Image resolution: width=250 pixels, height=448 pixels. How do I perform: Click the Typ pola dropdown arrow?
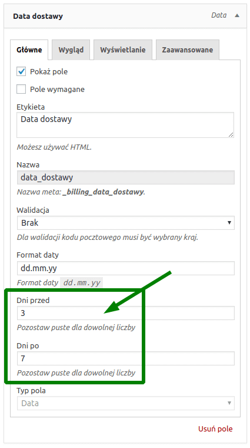pyautogui.click(x=229, y=403)
